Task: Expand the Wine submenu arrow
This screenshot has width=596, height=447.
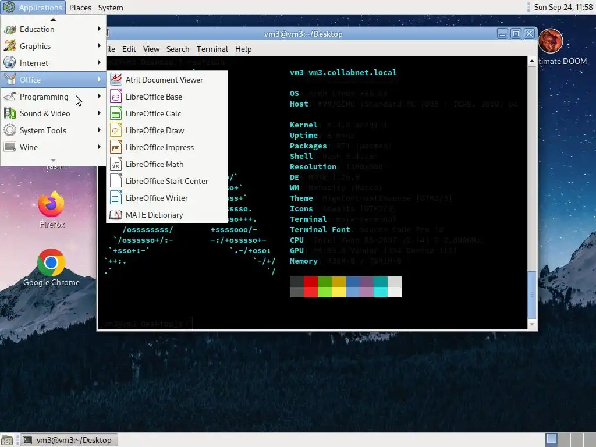Action: [x=99, y=147]
